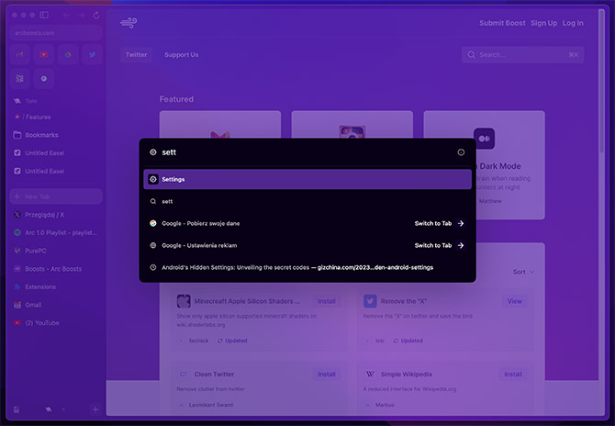Switch to PurePC tab
This screenshot has height=426, width=615.
point(56,251)
